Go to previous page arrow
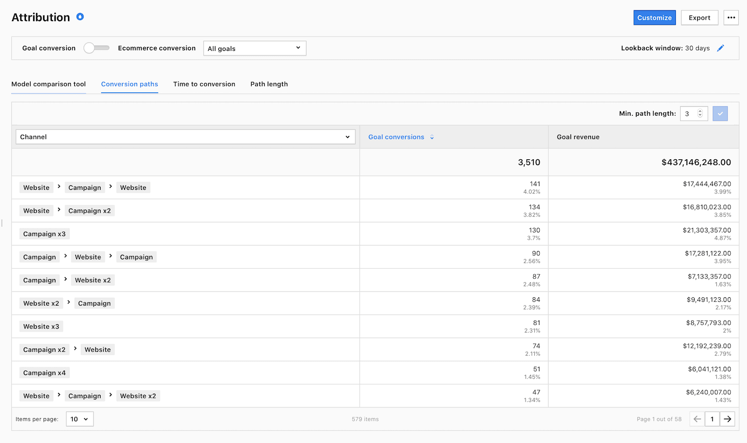This screenshot has width=747, height=443. tap(697, 419)
